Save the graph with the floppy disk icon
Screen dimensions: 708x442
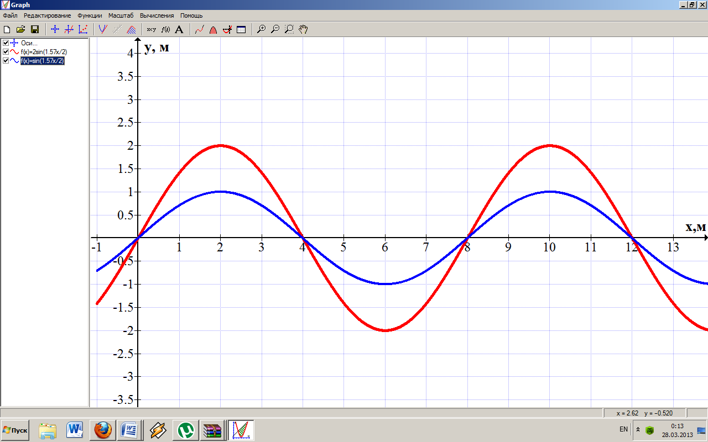click(x=34, y=29)
